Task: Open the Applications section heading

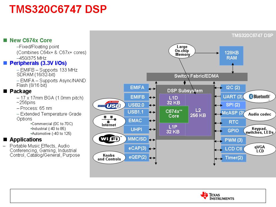Action: pos(26,139)
